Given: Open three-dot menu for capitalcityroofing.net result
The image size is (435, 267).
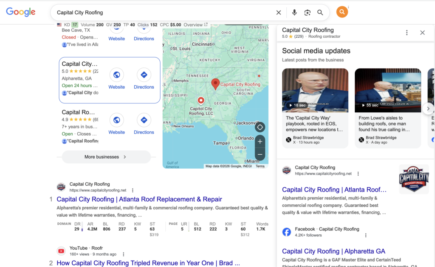Looking at the screenshot, I should click(133, 190).
